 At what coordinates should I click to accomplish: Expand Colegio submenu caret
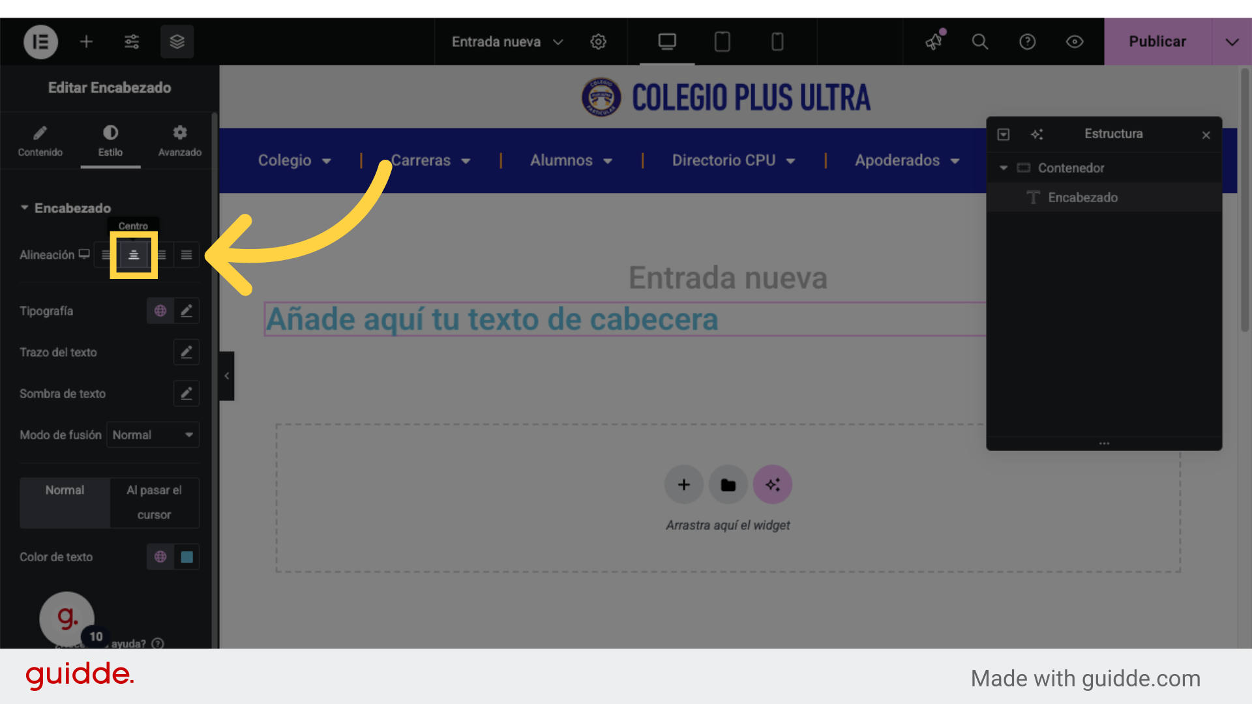327,162
